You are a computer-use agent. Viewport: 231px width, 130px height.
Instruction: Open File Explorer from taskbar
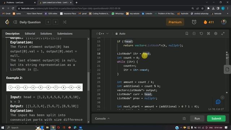pos(47,127)
